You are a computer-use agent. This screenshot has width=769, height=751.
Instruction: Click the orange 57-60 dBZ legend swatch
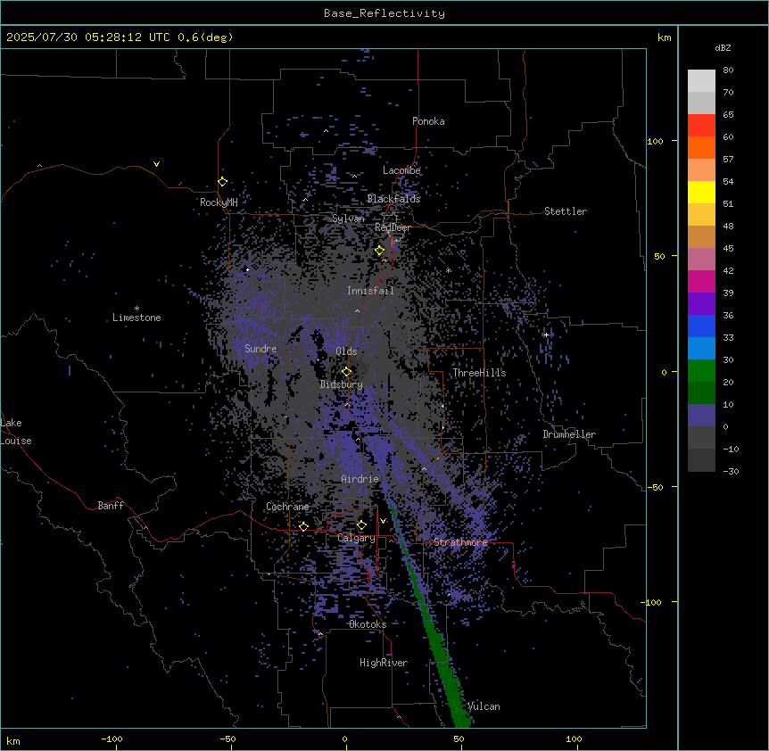tap(701, 147)
